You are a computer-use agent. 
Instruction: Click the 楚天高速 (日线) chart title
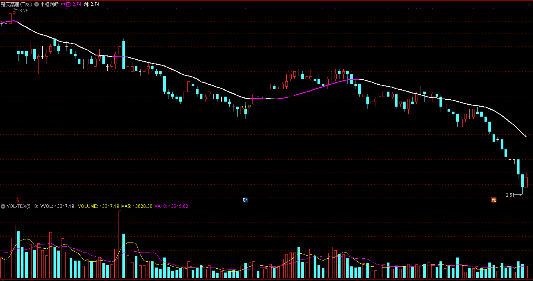click(17, 4)
